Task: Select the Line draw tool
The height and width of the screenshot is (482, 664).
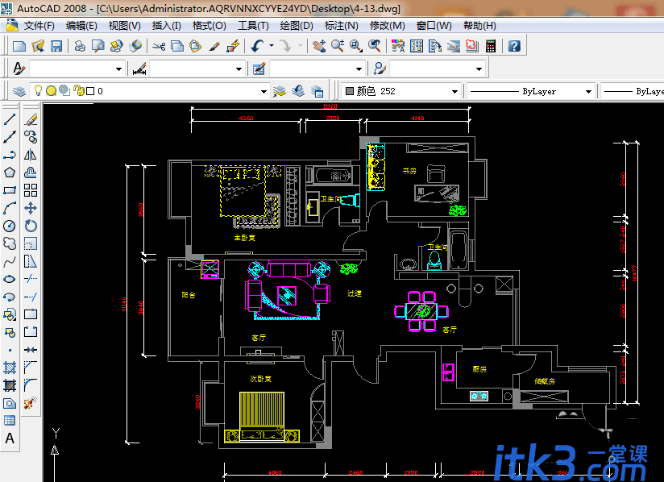Action: (10, 120)
